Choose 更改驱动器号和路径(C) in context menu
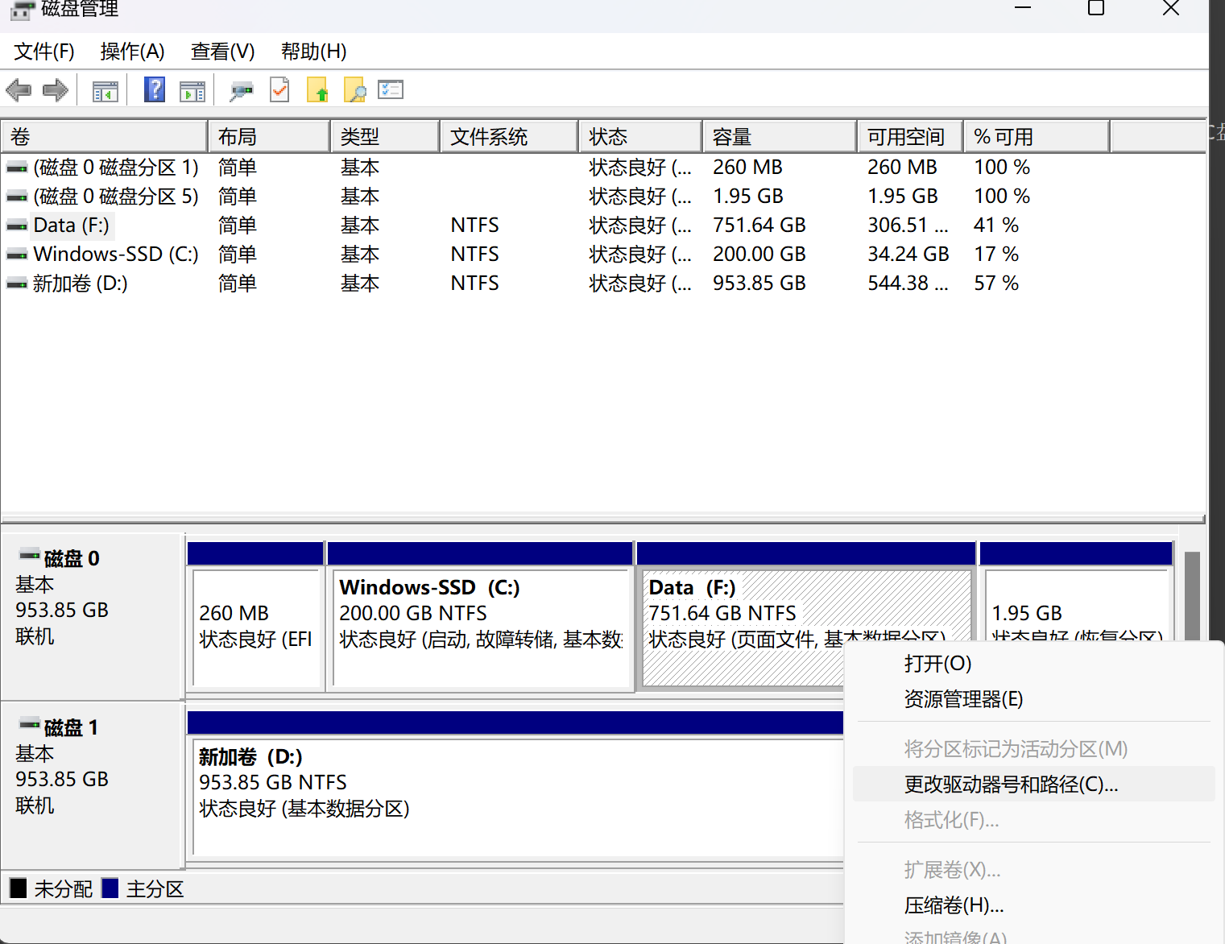The height and width of the screenshot is (944, 1225). pos(1011,785)
